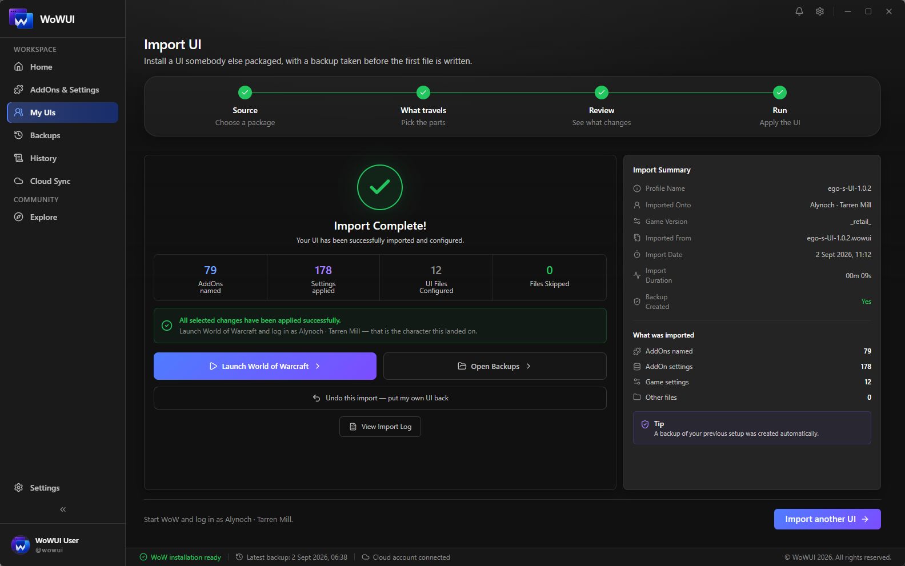Click the ego-s-UI-1.0.2.wowui filename
This screenshot has width=905, height=566.
(x=839, y=238)
